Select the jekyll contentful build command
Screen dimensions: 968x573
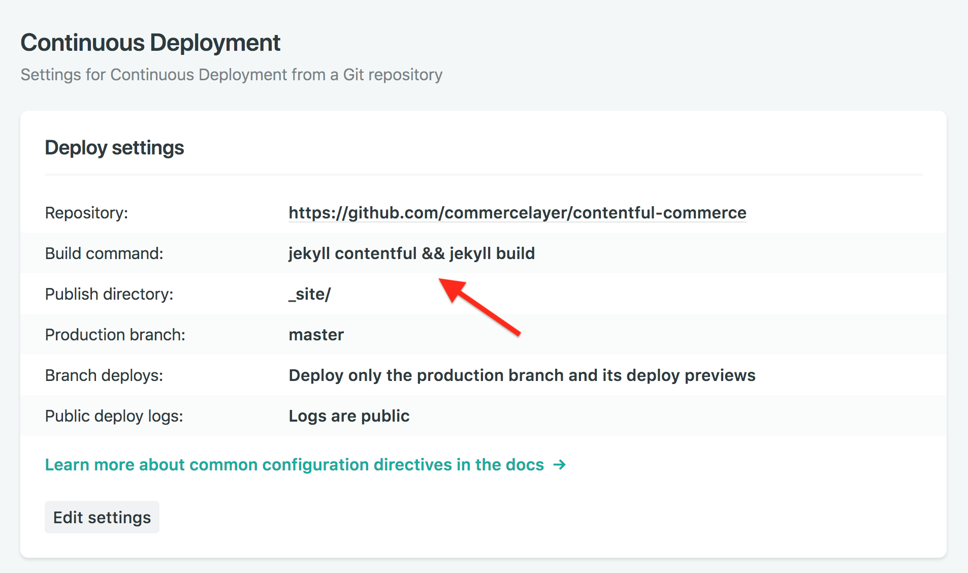[x=411, y=253]
